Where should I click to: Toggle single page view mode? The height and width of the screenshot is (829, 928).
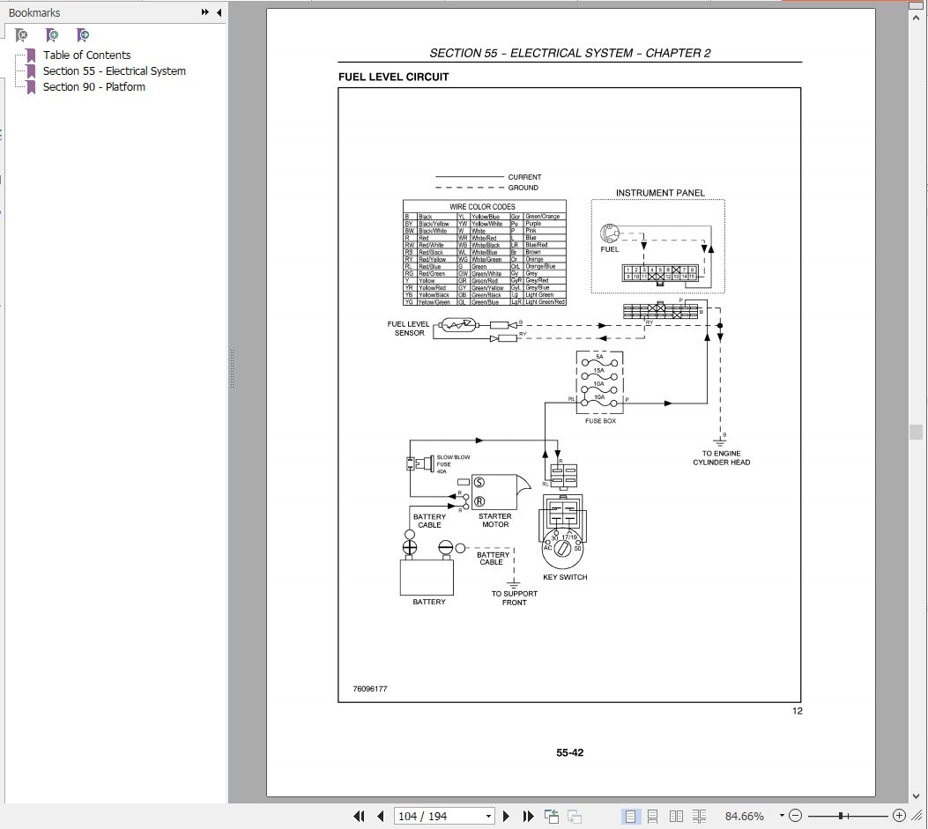631,816
